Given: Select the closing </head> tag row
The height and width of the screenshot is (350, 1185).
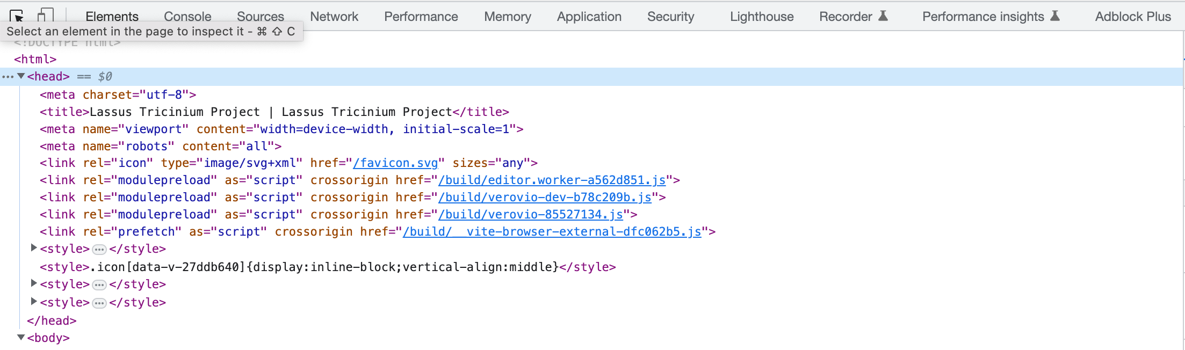Looking at the screenshot, I should point(591,321).
